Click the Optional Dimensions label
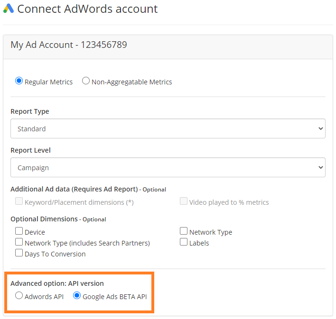Image resolution: width=336 pixels, height=319 pixels. click(x=44, y=219)
